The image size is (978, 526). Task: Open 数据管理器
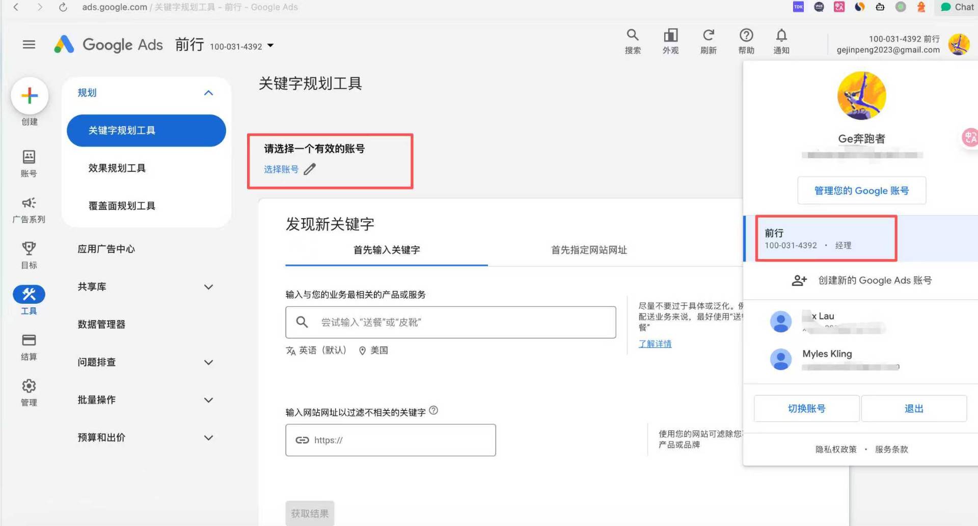click(101, 325)
